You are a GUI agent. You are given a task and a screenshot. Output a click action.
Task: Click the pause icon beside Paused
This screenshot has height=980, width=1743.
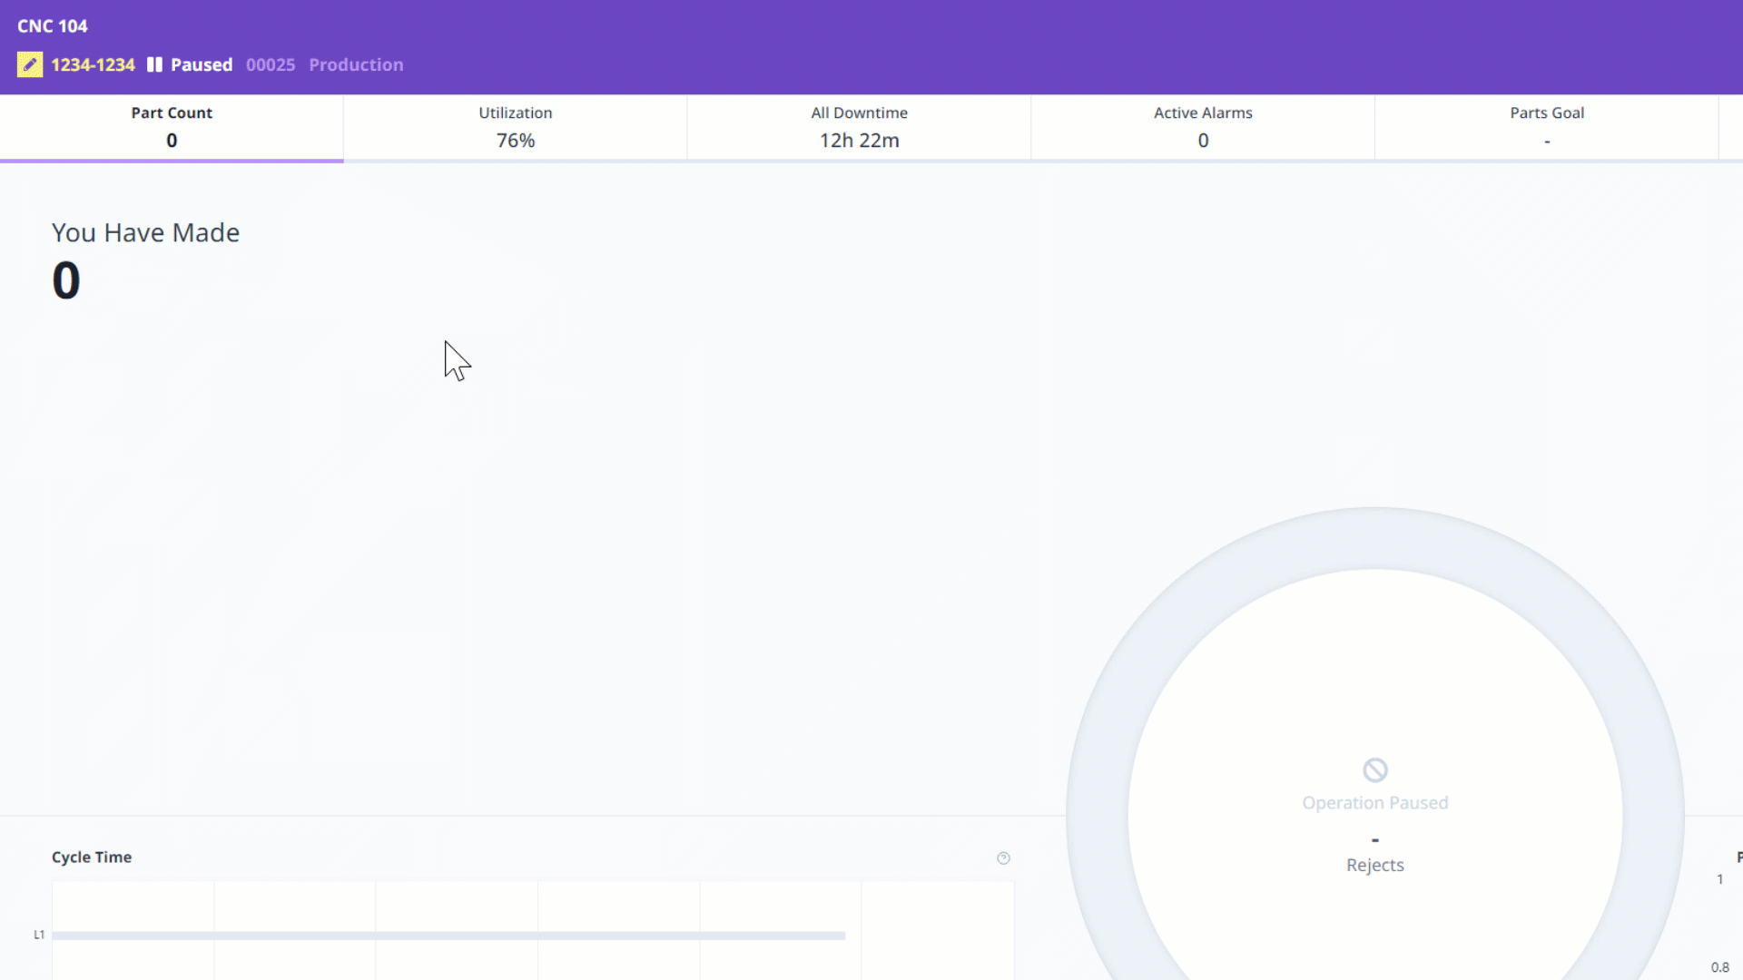[154, 64]
